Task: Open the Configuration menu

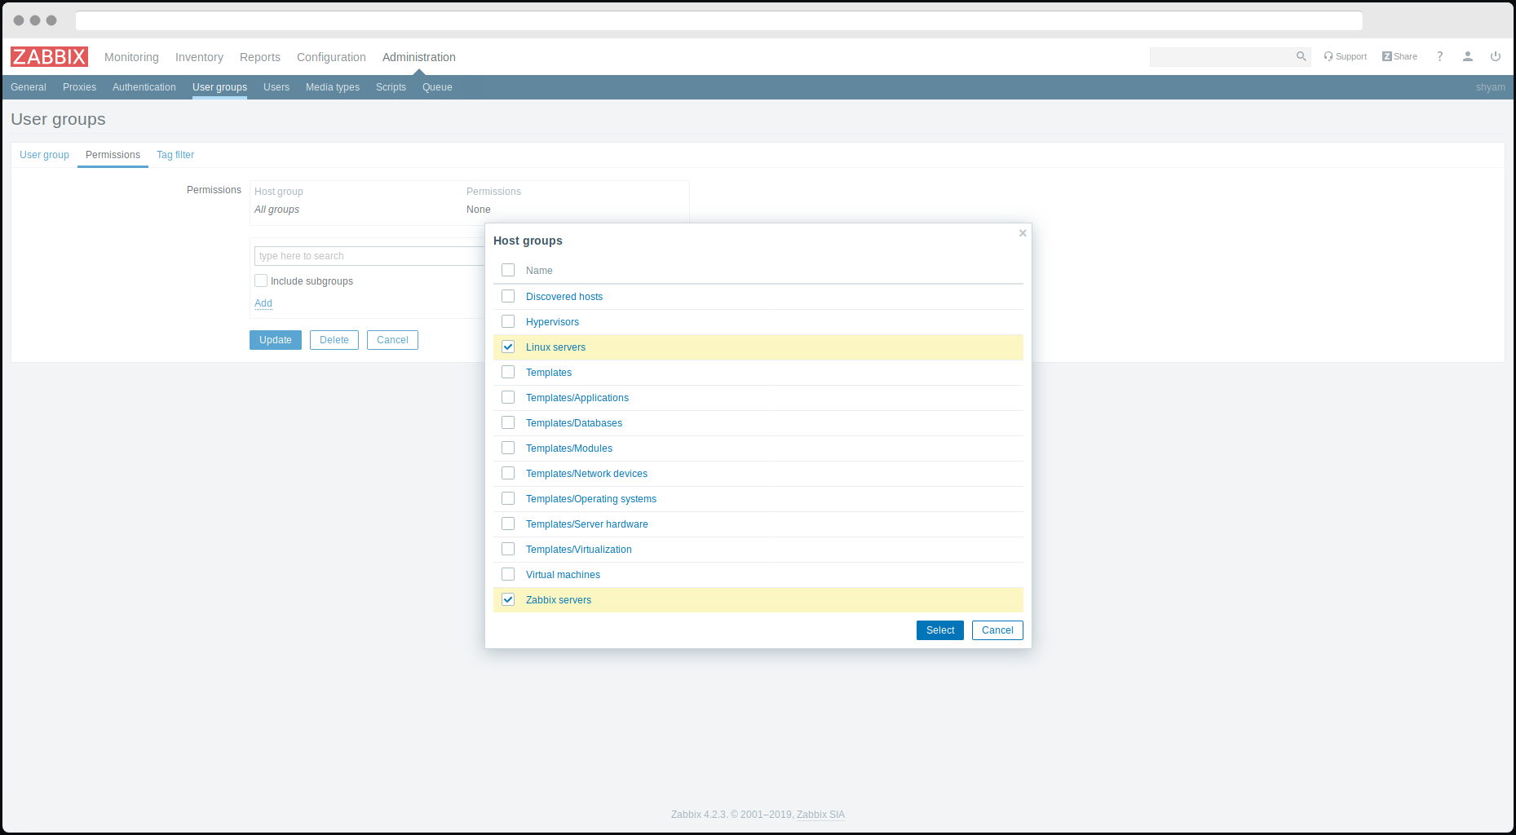Action: (331, 57)
